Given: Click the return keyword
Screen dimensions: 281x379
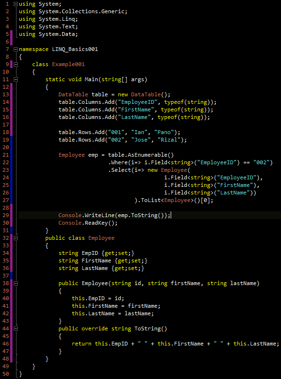Looking at the screenshot, I should pos(82,344).
